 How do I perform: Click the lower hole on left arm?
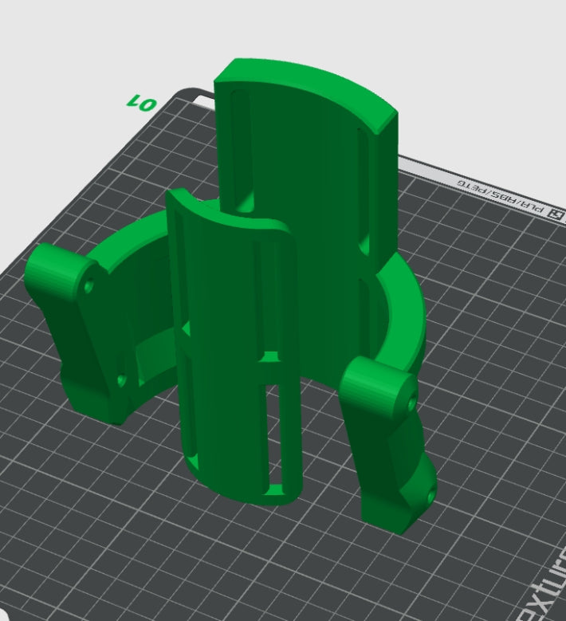(120, 381)
